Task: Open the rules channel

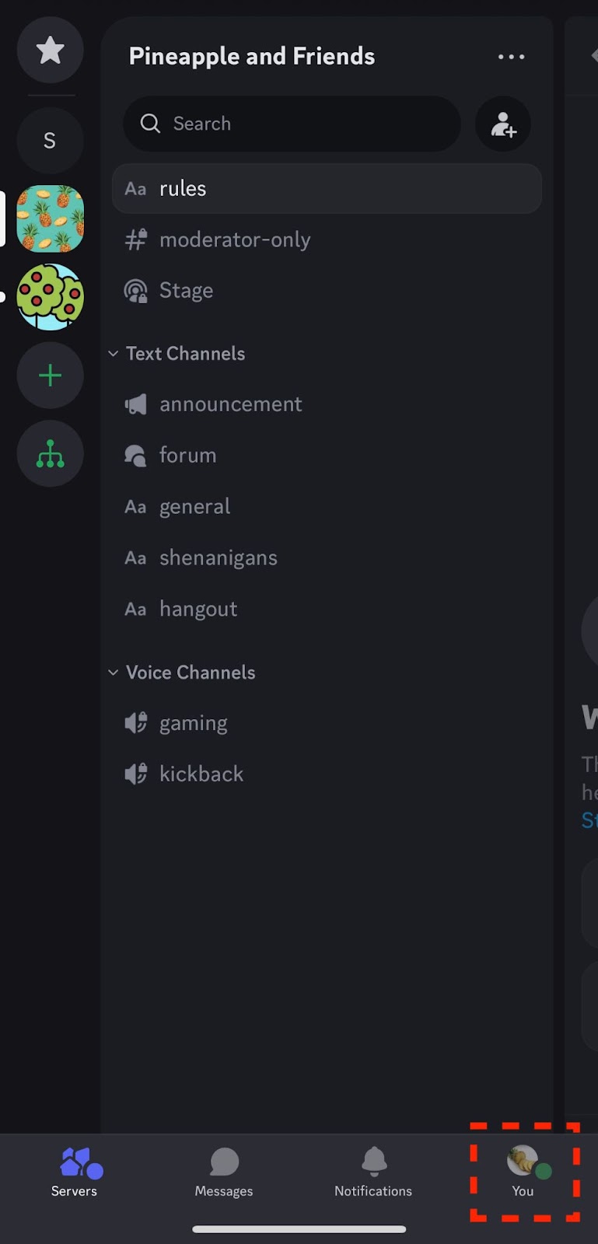Action: click(x=183, y=188)
